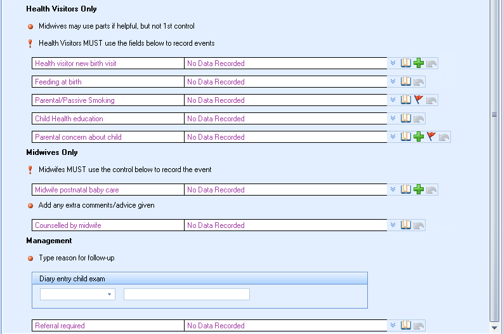This screenshot has width=503, height=334.
Task: Open book icon for Referral required
Action: 406,325
